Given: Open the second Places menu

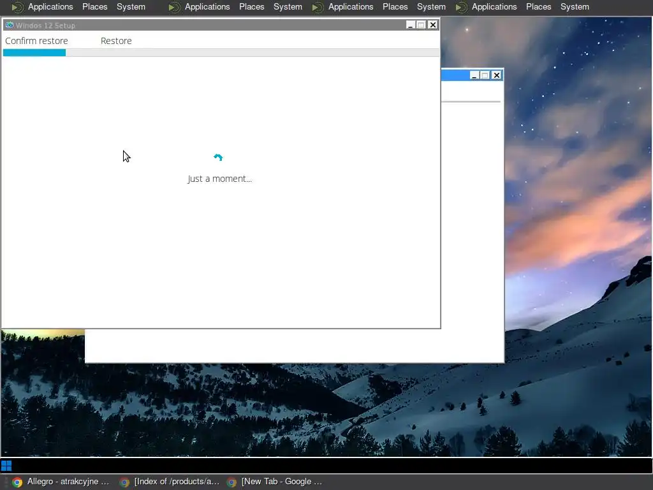Looking at the screenshot, I should 251,6.
